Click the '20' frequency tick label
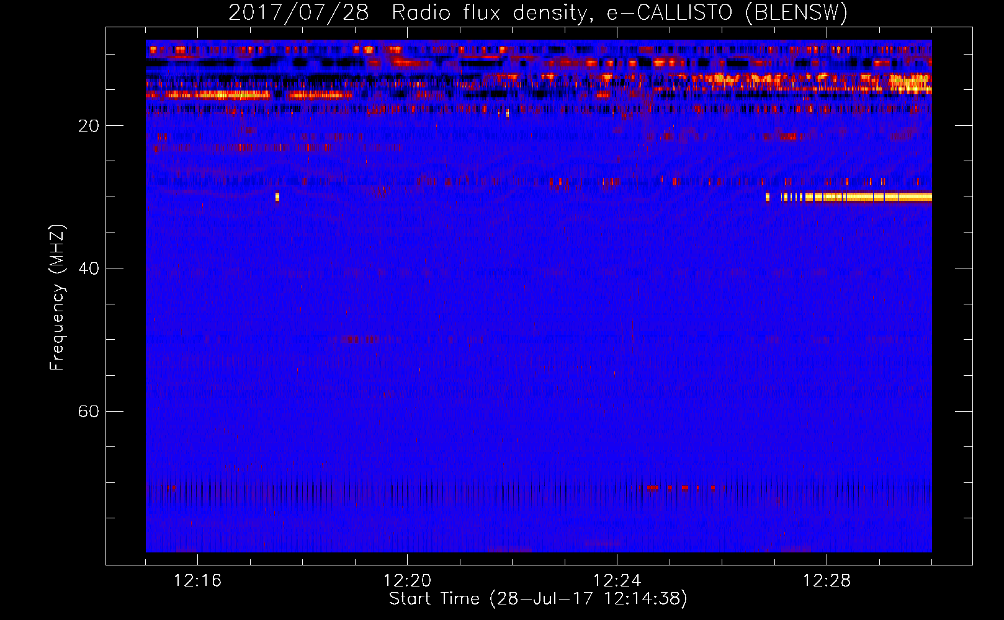 point(89,126)
